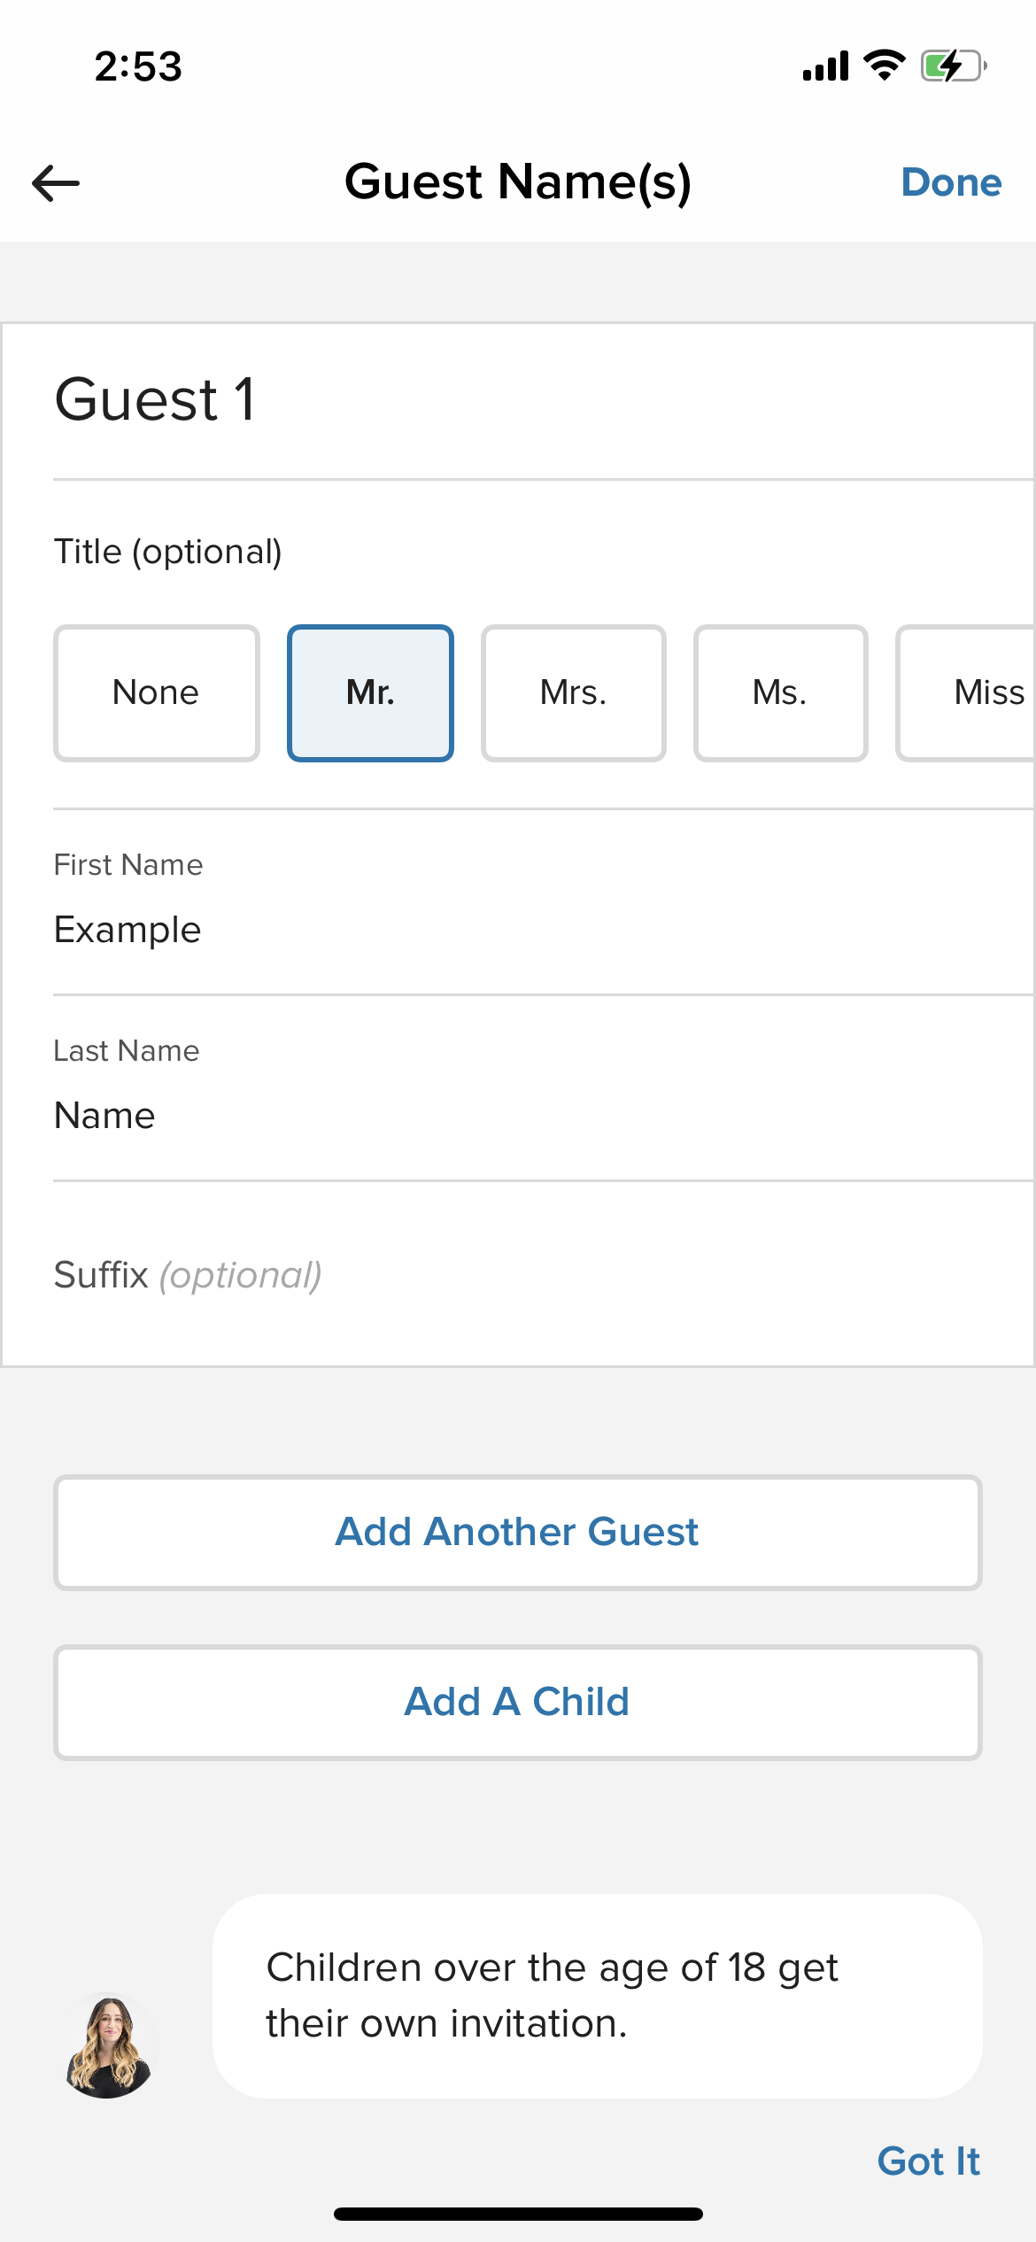Tap the back arrow icon
Image resolution: width=1036 pixels, height=2242 pixels.
point(56,183)
